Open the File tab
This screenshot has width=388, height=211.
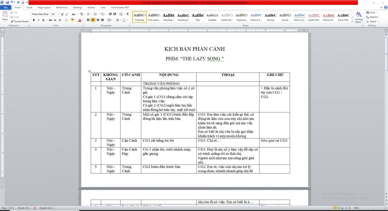6,7
